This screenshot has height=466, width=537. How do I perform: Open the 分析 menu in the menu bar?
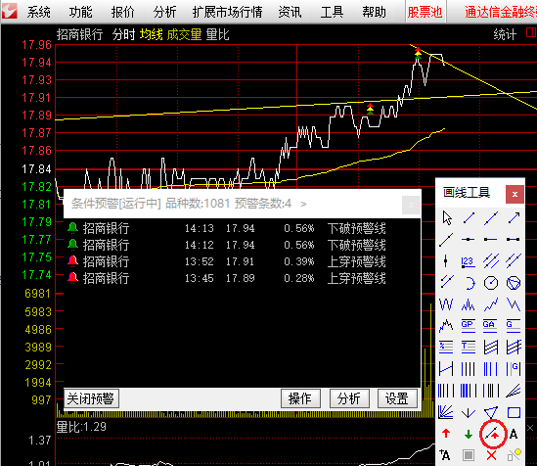click(x=164, y=13)
